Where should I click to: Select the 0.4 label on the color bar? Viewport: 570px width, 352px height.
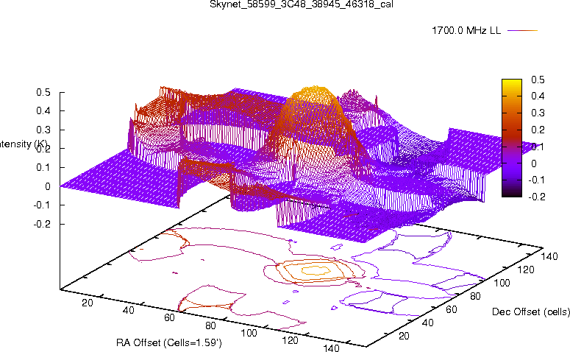tap(538, 96)
